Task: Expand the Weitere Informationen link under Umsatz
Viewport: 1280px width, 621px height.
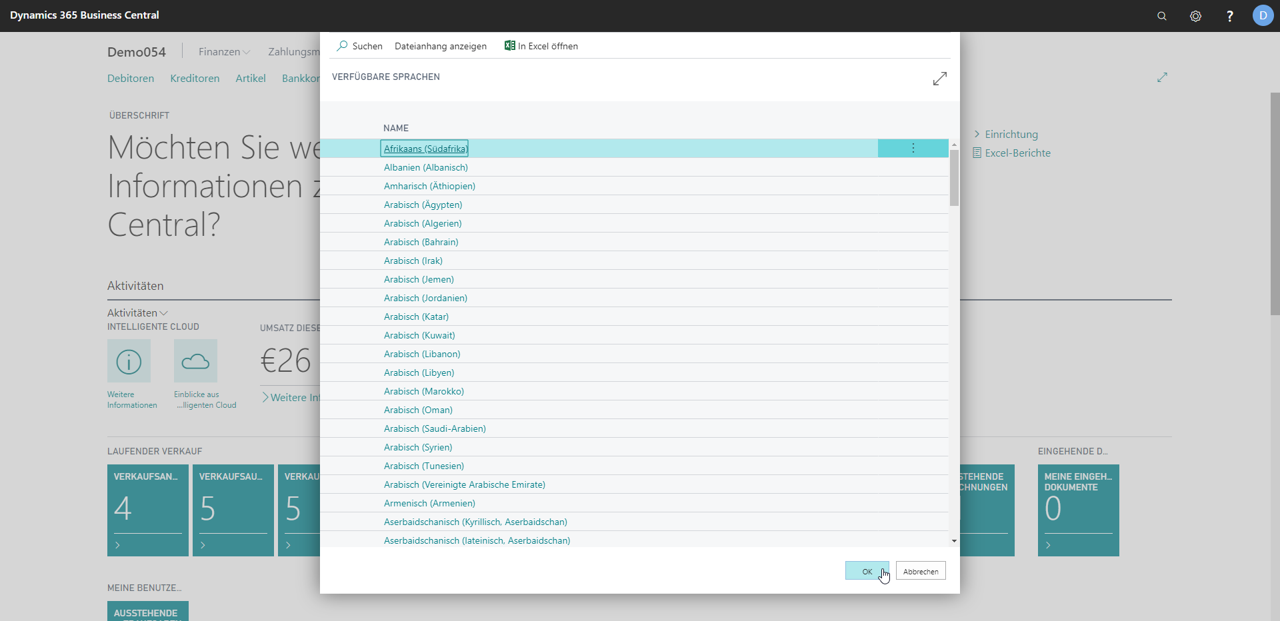Action: pos(291,398)
